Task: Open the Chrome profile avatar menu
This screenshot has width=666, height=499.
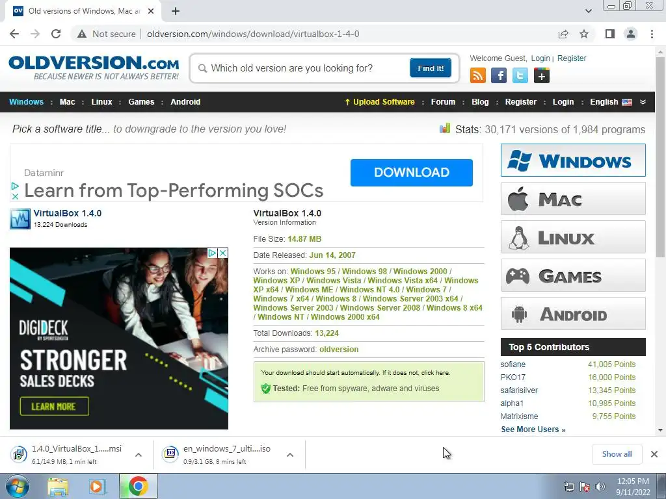Action: click(631, 34)
